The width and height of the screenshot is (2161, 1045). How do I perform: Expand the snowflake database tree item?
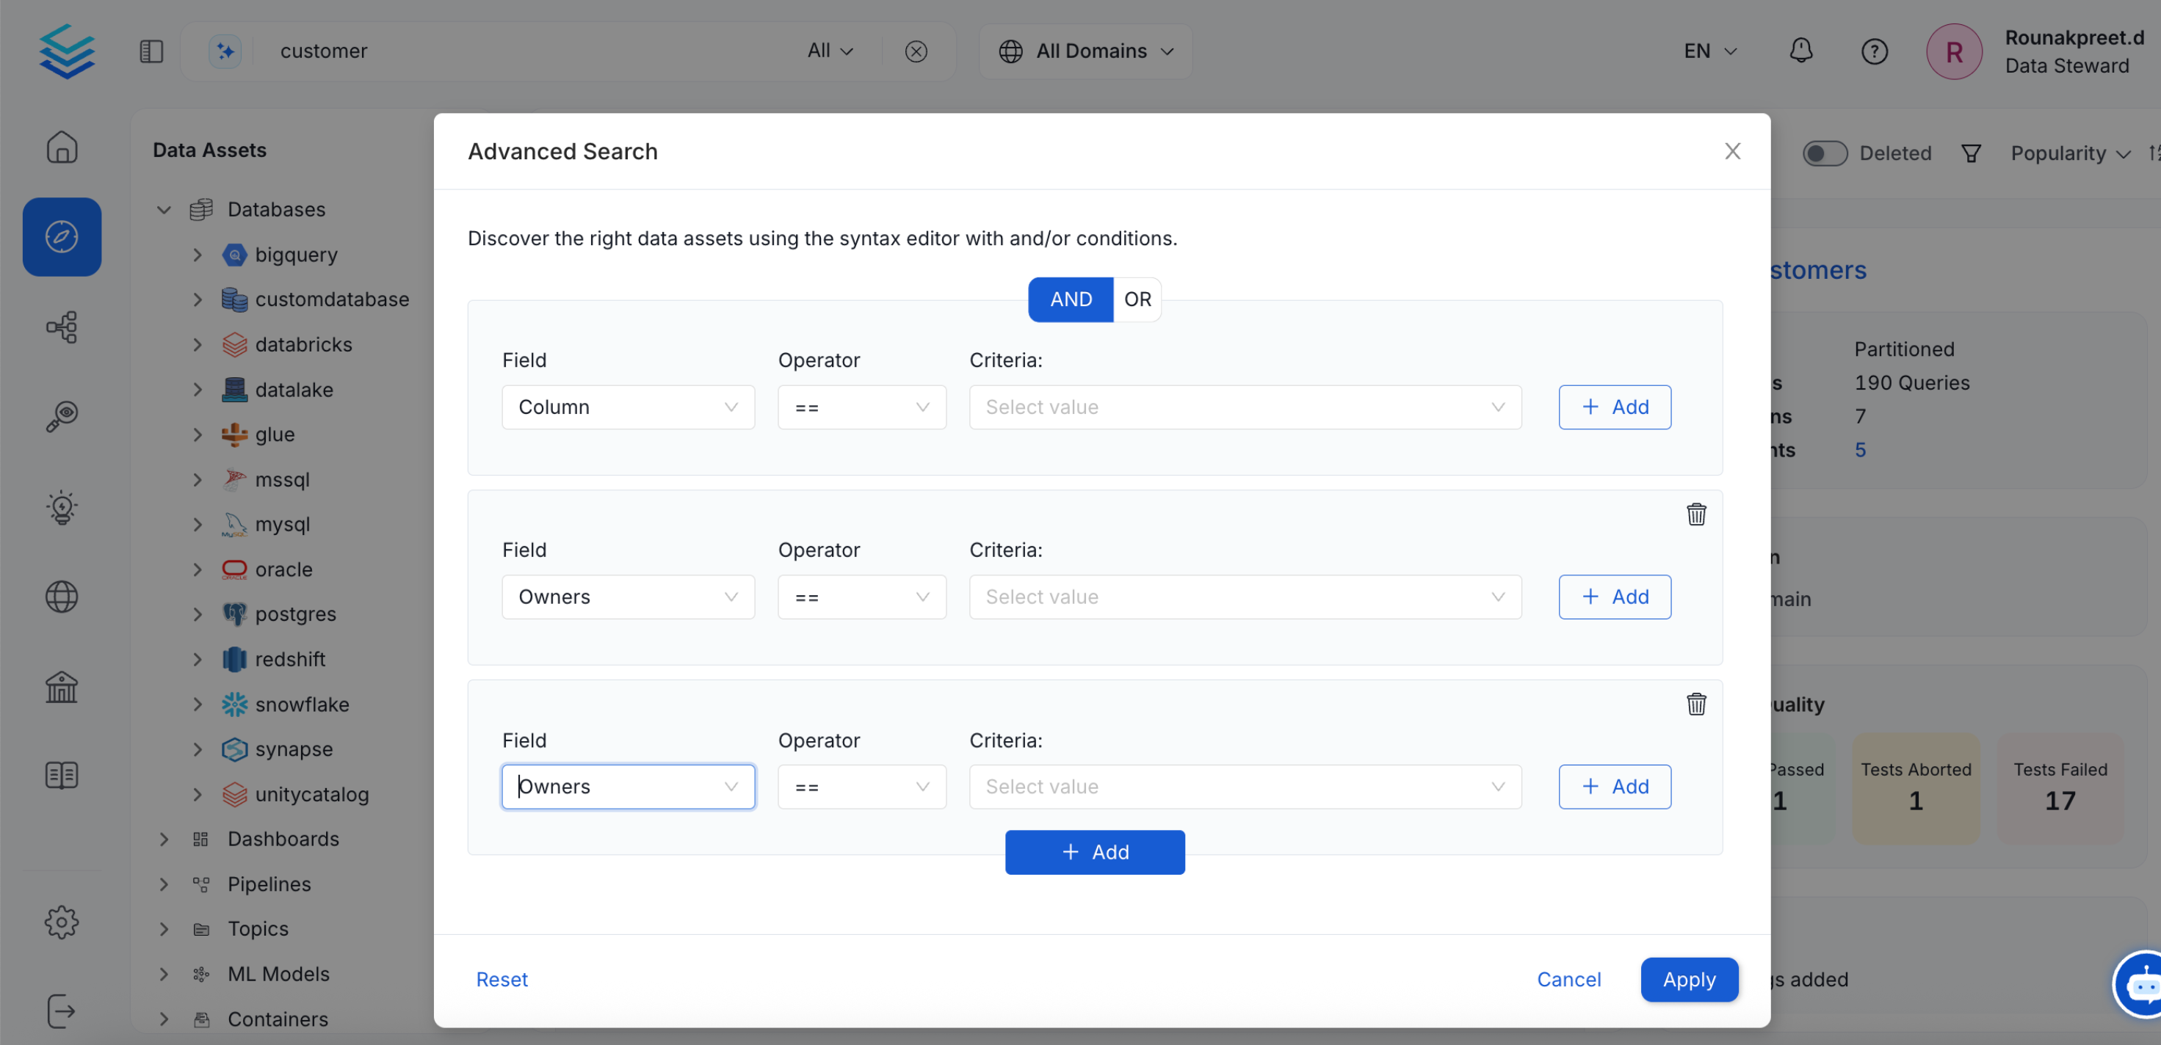pyautogui.click(x=198, y=704)
